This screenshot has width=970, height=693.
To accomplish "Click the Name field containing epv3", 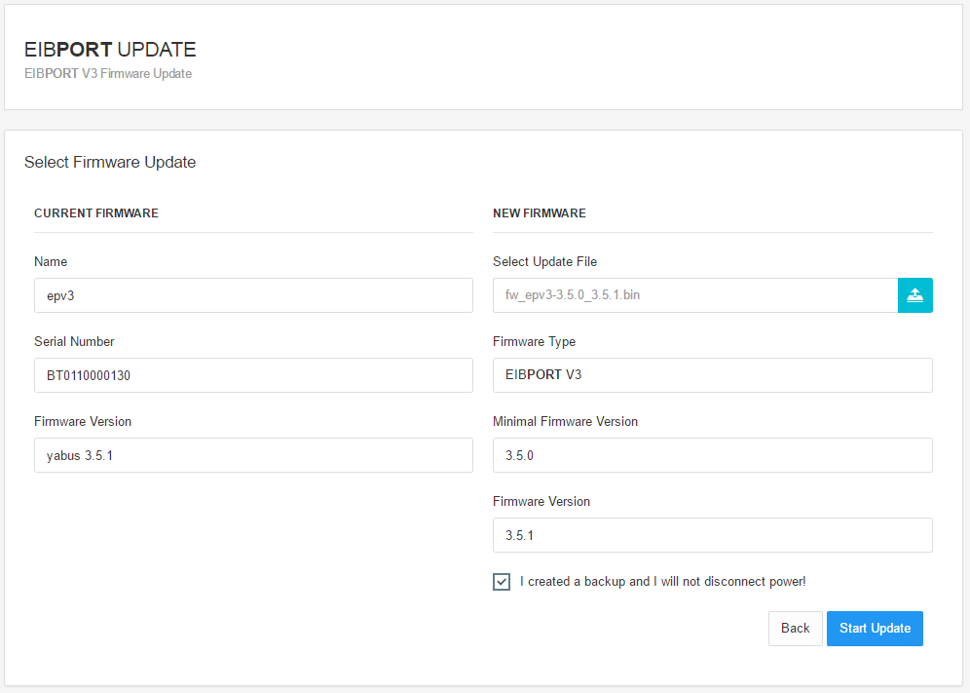I will click(253, 295).
